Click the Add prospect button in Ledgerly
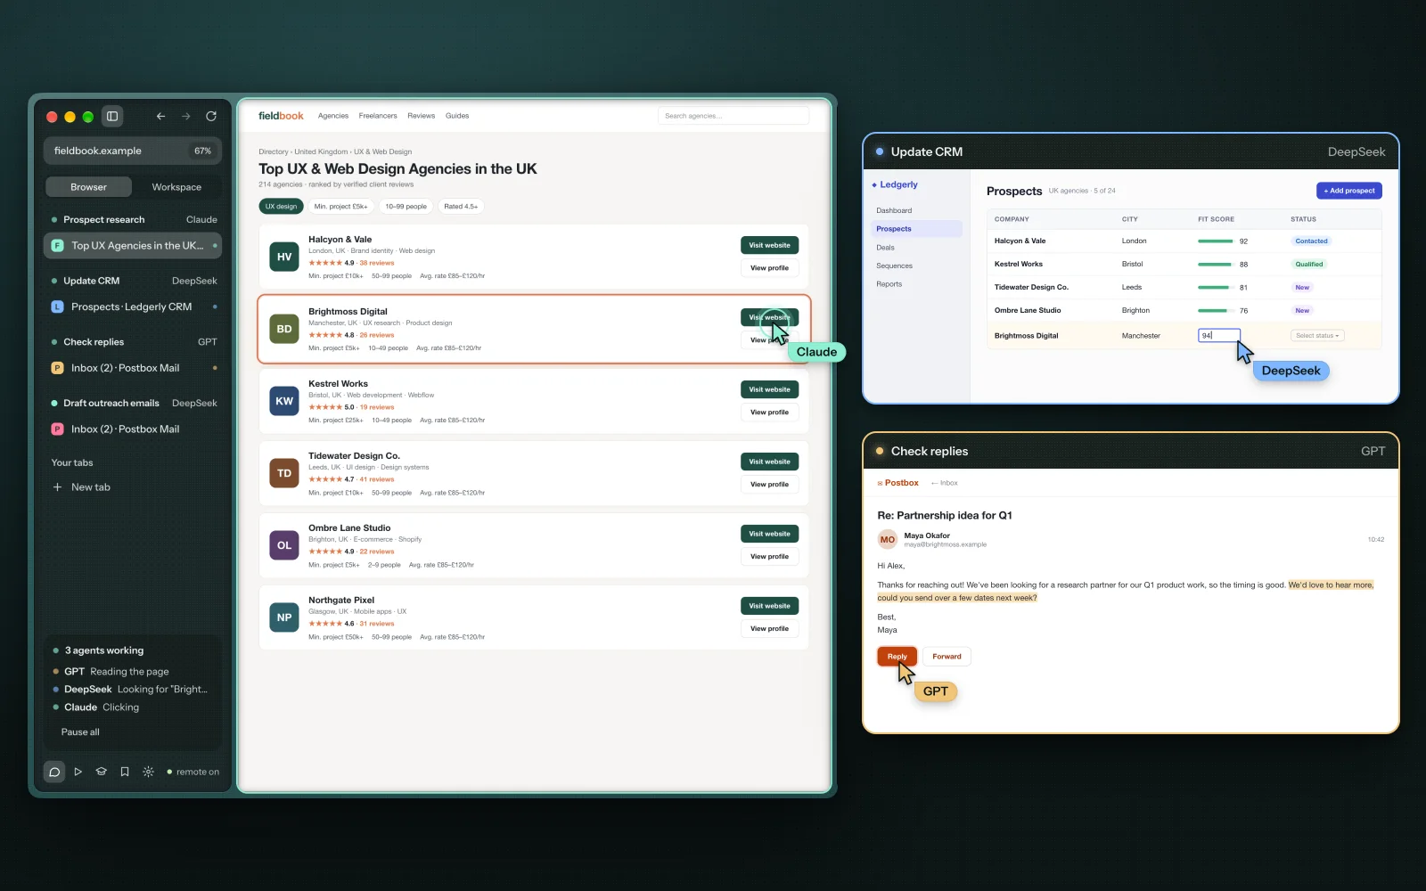This screenshot has width=1426, height=891. coord(1349,191)
